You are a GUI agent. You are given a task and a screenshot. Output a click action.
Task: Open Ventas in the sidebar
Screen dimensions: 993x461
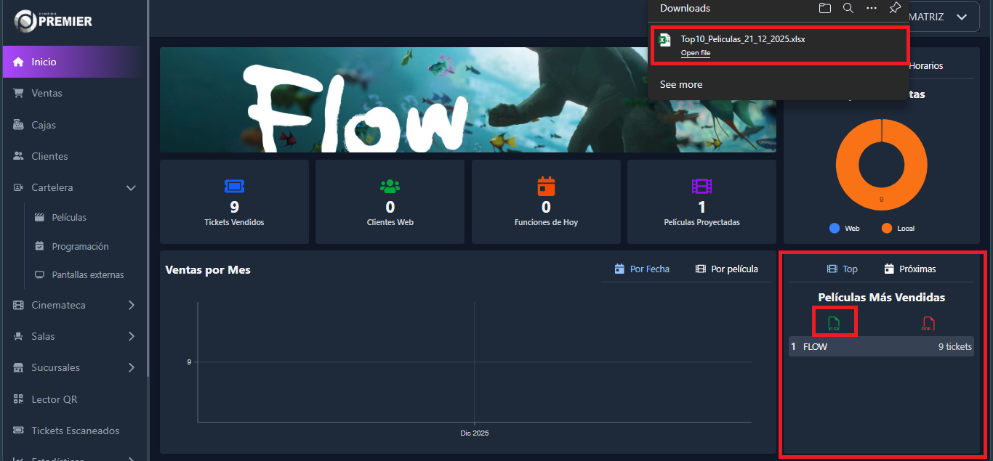coord(47,93)
